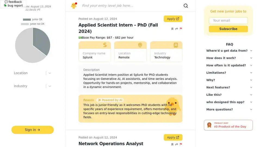Screen dimensions: 261x147
Task: Bookmark the Applied Scientist Intern job
Action: 172,29
